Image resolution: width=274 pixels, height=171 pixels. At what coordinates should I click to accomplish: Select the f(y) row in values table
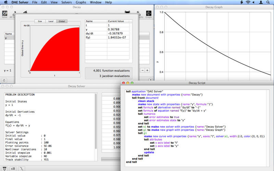pos(107,37)
